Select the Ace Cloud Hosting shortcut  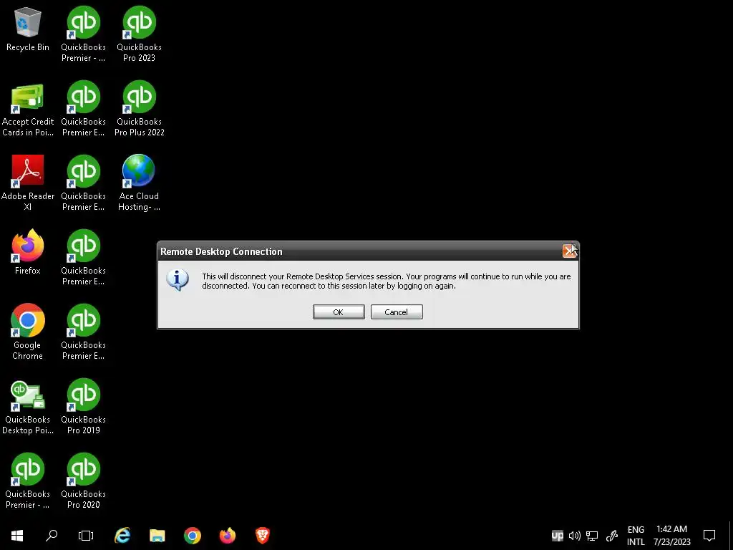coord(140,183)
